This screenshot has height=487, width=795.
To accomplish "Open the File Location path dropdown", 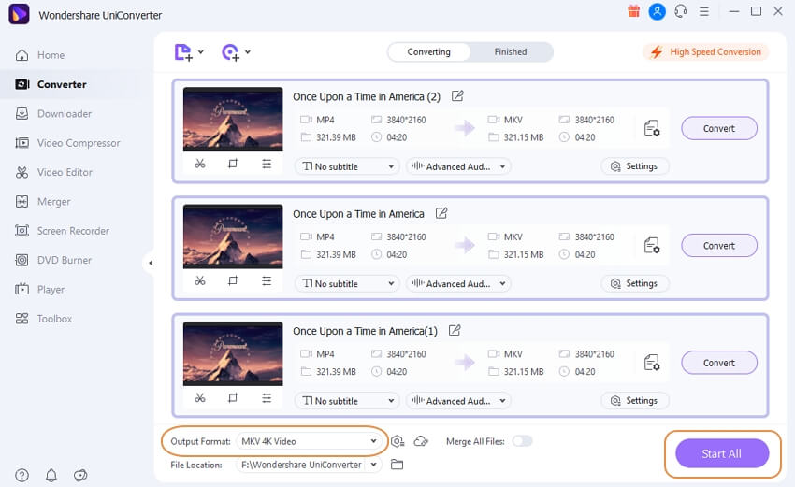I will pos(310,465).
